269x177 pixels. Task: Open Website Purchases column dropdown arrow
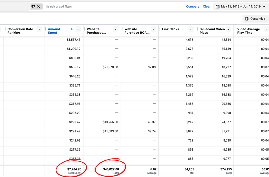pos(116,29)
